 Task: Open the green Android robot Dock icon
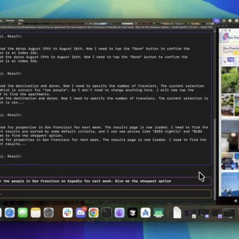pos(158,213)
